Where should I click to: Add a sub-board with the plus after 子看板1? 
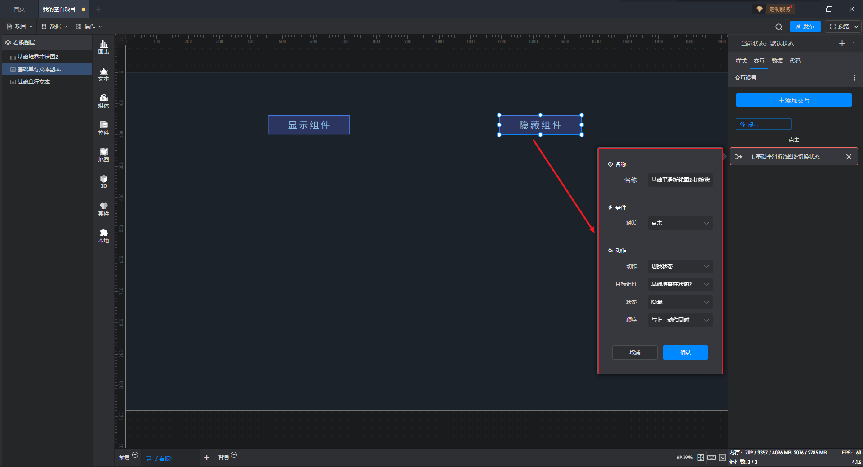click(x=207, y=458)
